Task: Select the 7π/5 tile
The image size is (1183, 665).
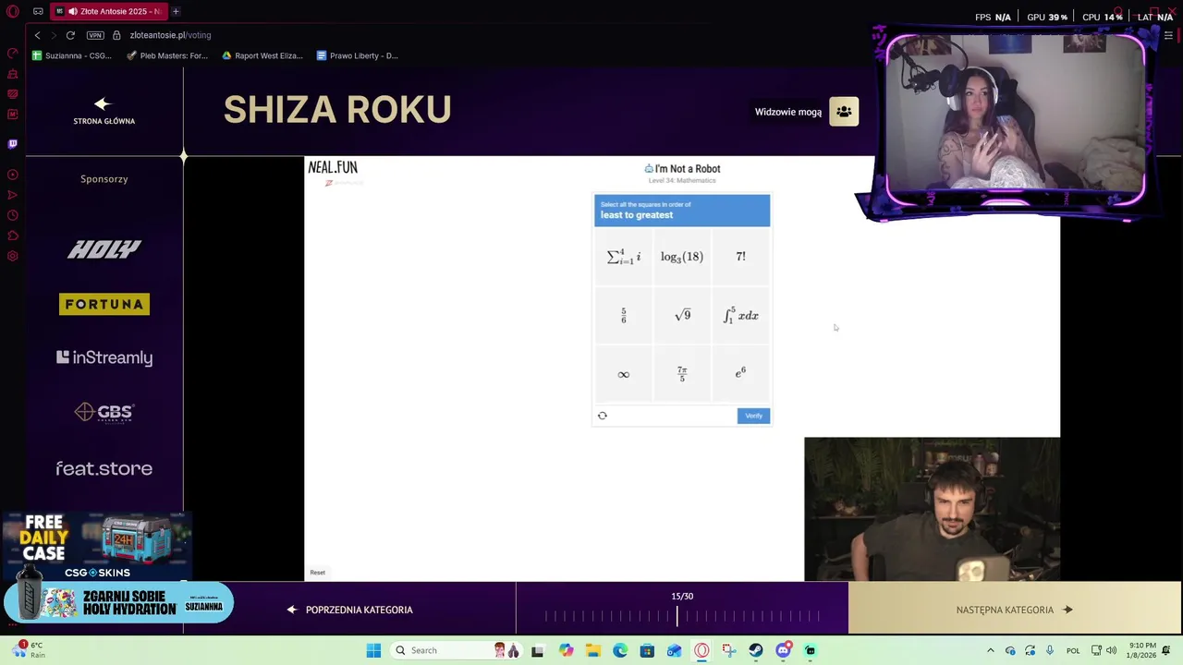Action: (x=682, y=374)
